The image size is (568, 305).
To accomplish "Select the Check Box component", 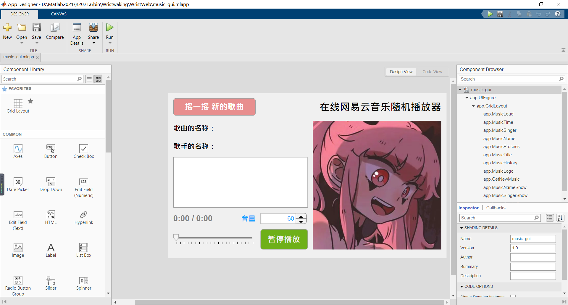I will pyautogui.click(x=84, y=151).
